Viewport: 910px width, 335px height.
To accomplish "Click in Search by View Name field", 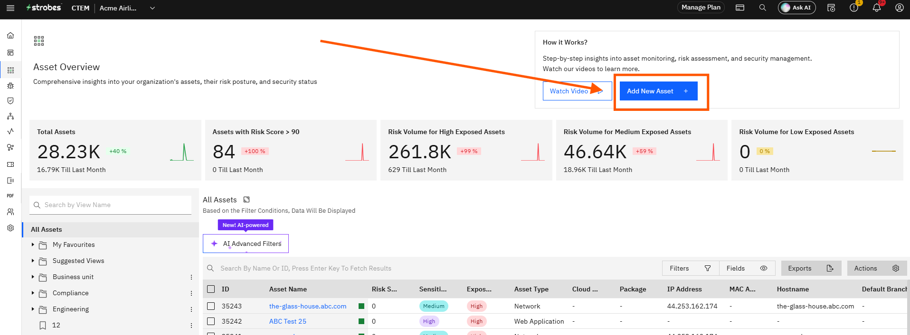I will [111, 205].
